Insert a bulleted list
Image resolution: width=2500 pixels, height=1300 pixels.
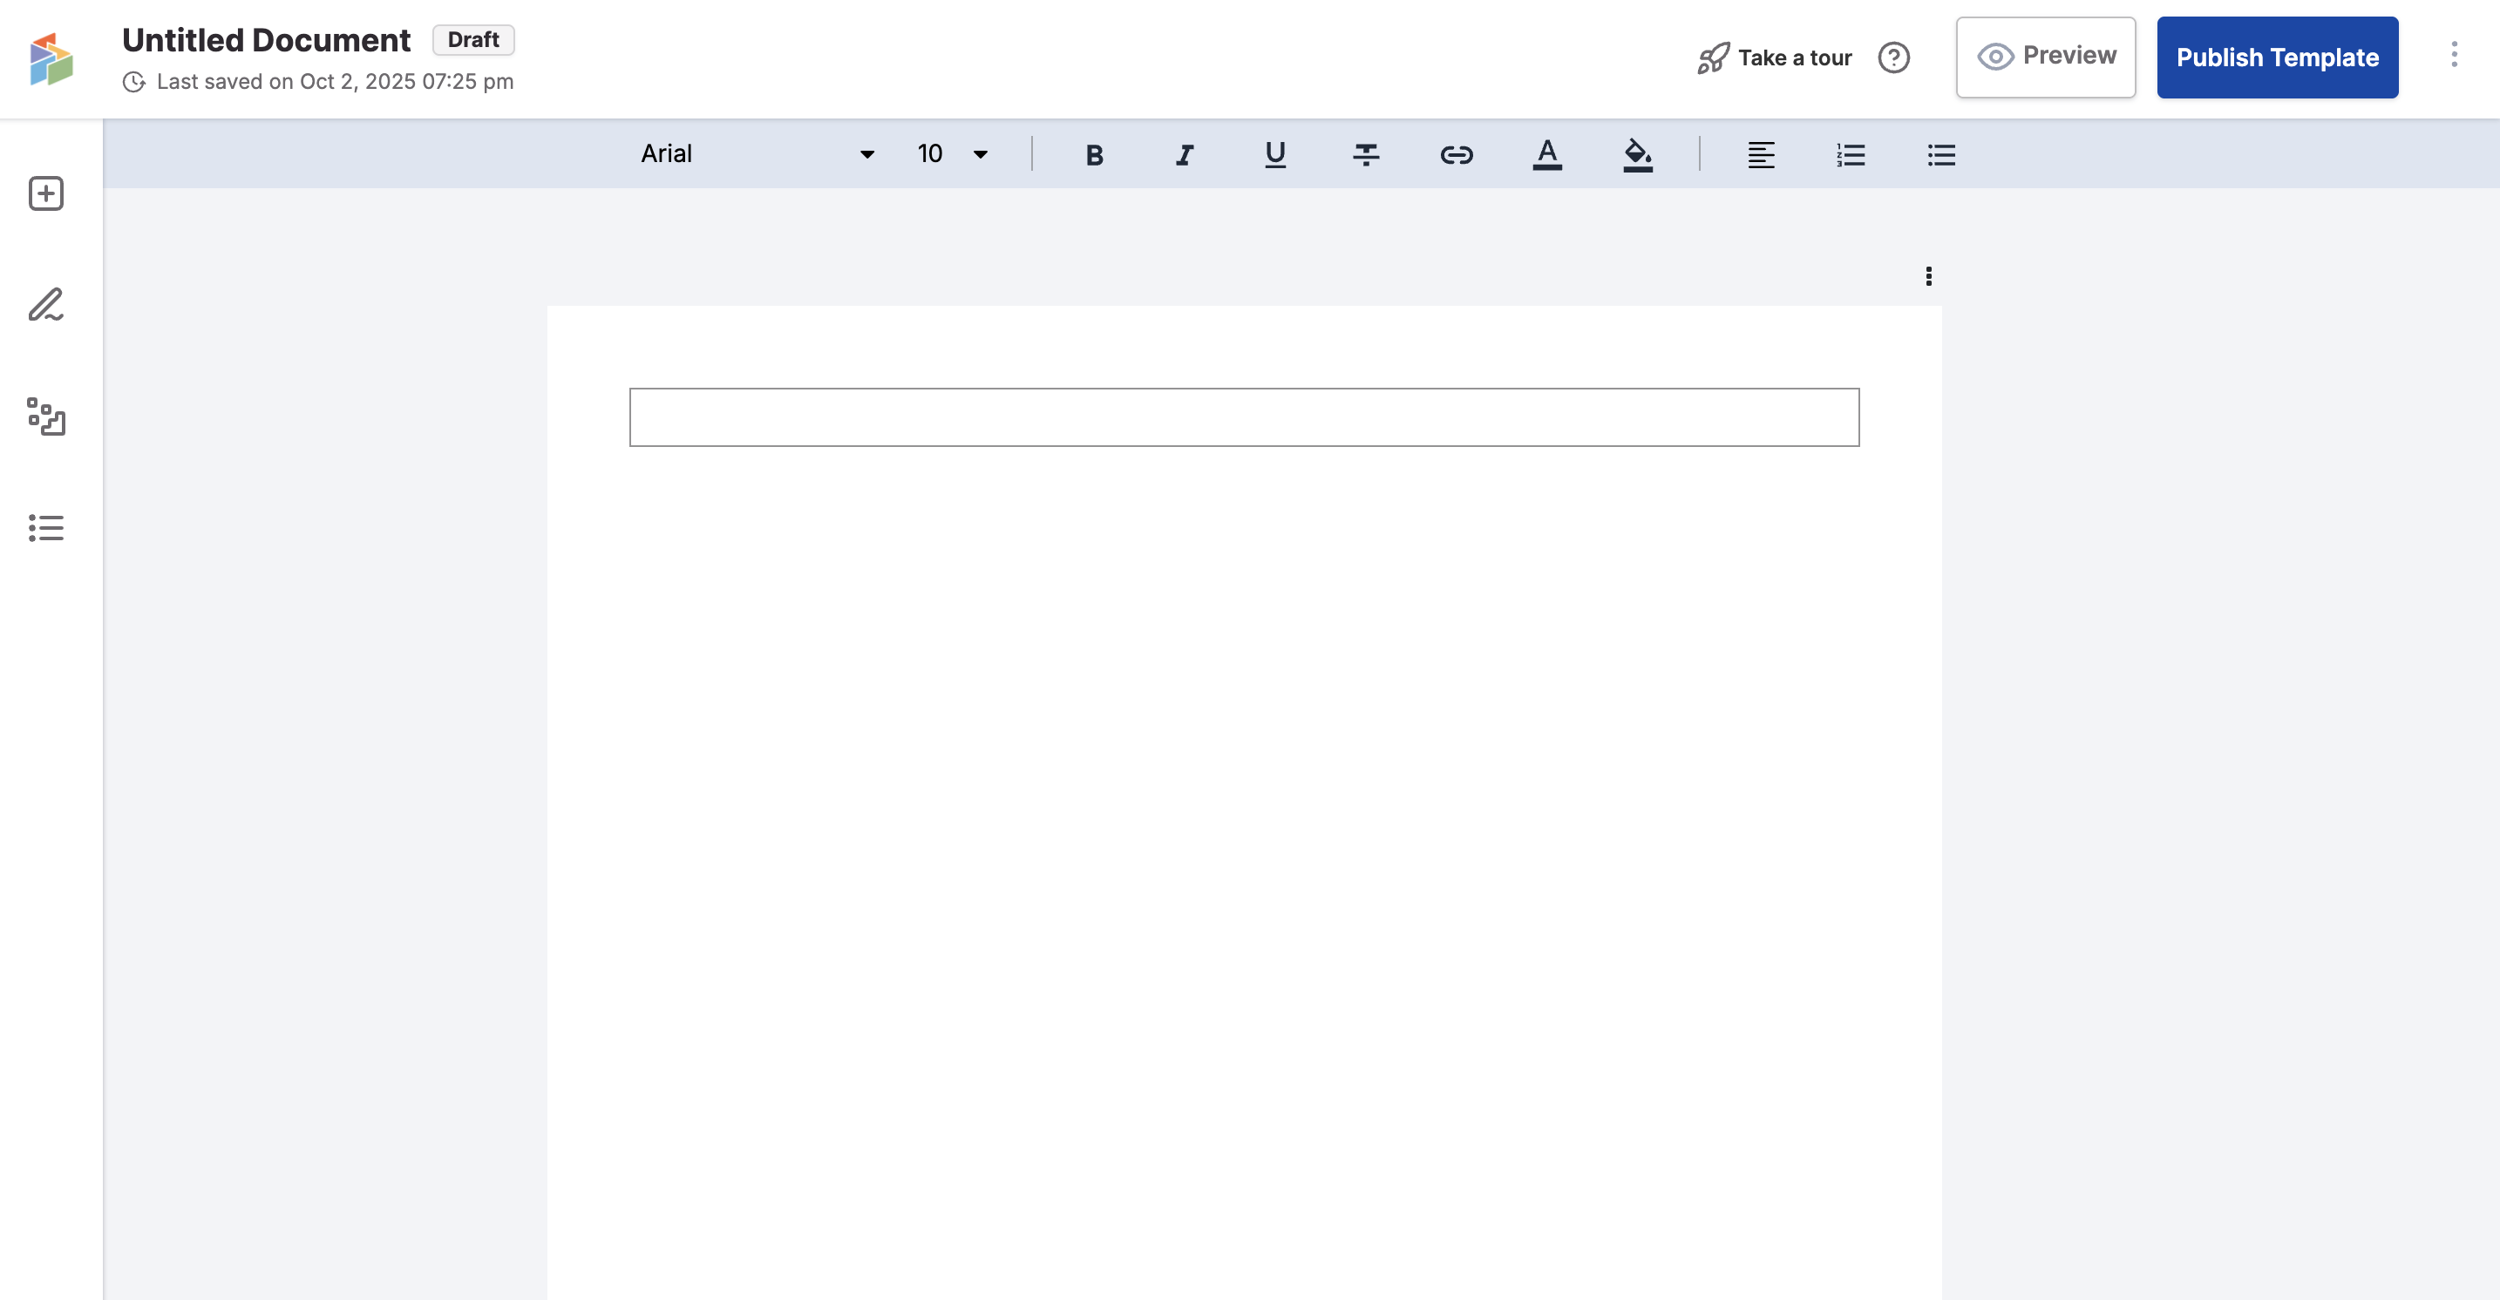(1941, 154)
